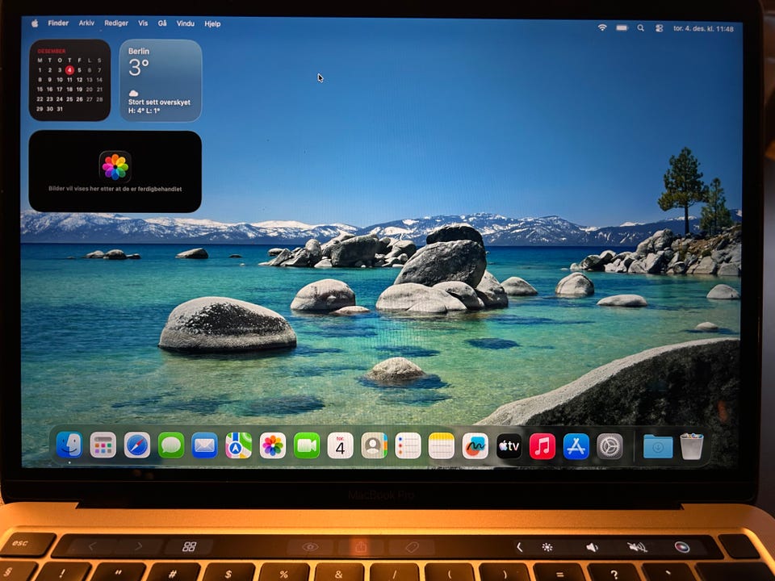Open the Arkiv menu
The image size is (775, 581).
86,23
